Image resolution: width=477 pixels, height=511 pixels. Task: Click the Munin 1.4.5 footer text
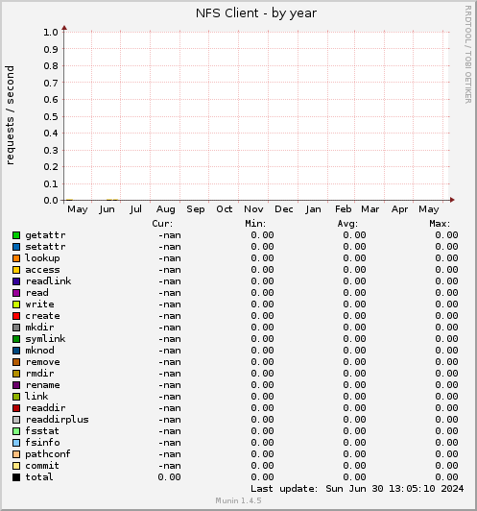[x=238, y=500]
